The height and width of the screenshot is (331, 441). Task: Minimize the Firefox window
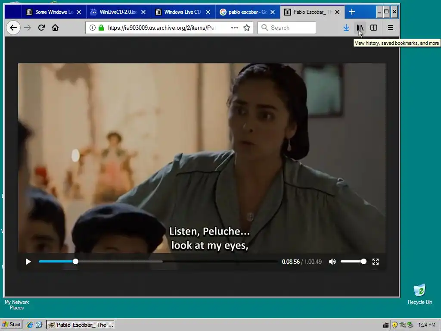tap(379, 12)
